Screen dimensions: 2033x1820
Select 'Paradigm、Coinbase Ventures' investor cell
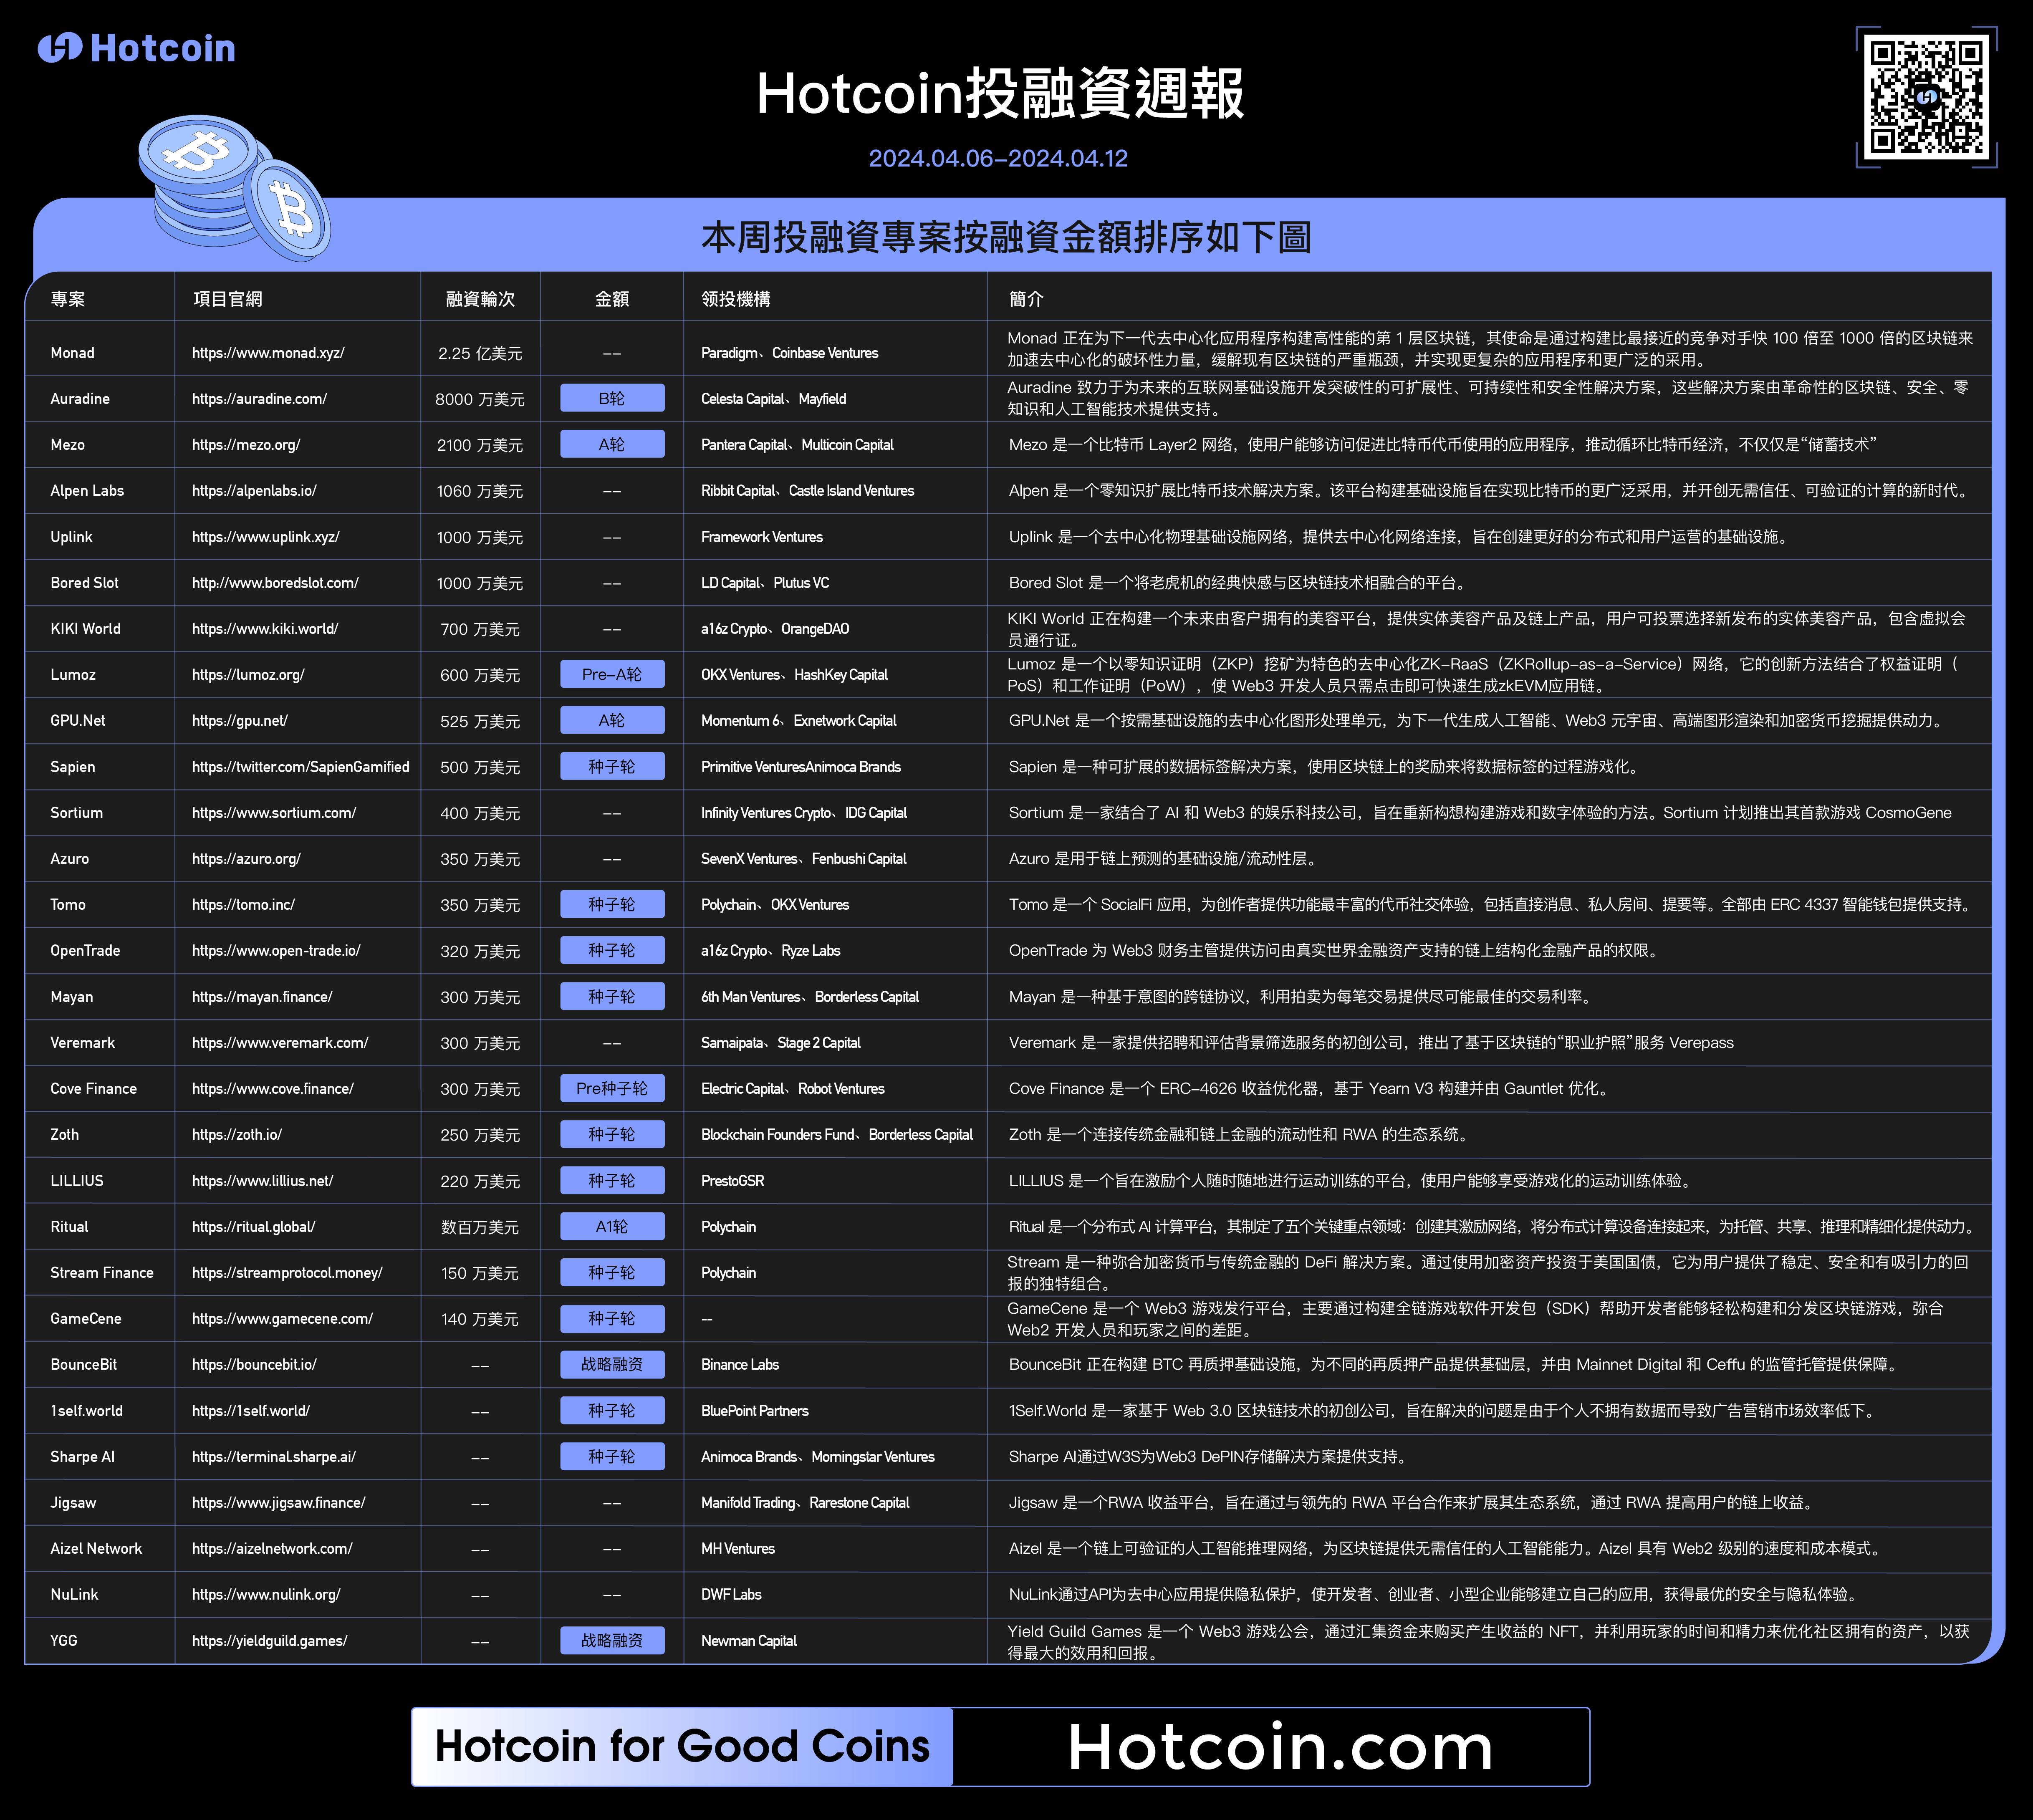(x=790, y=353)
